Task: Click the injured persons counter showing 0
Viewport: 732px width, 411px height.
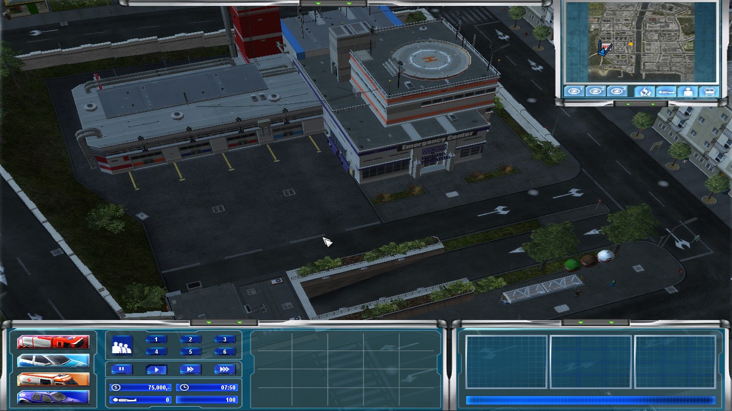Action: 140,400
